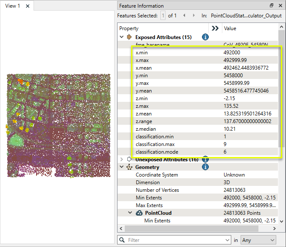Collapse the Exposed Attributes section
This screenshot has width=286, height=247.
point(122,37)
